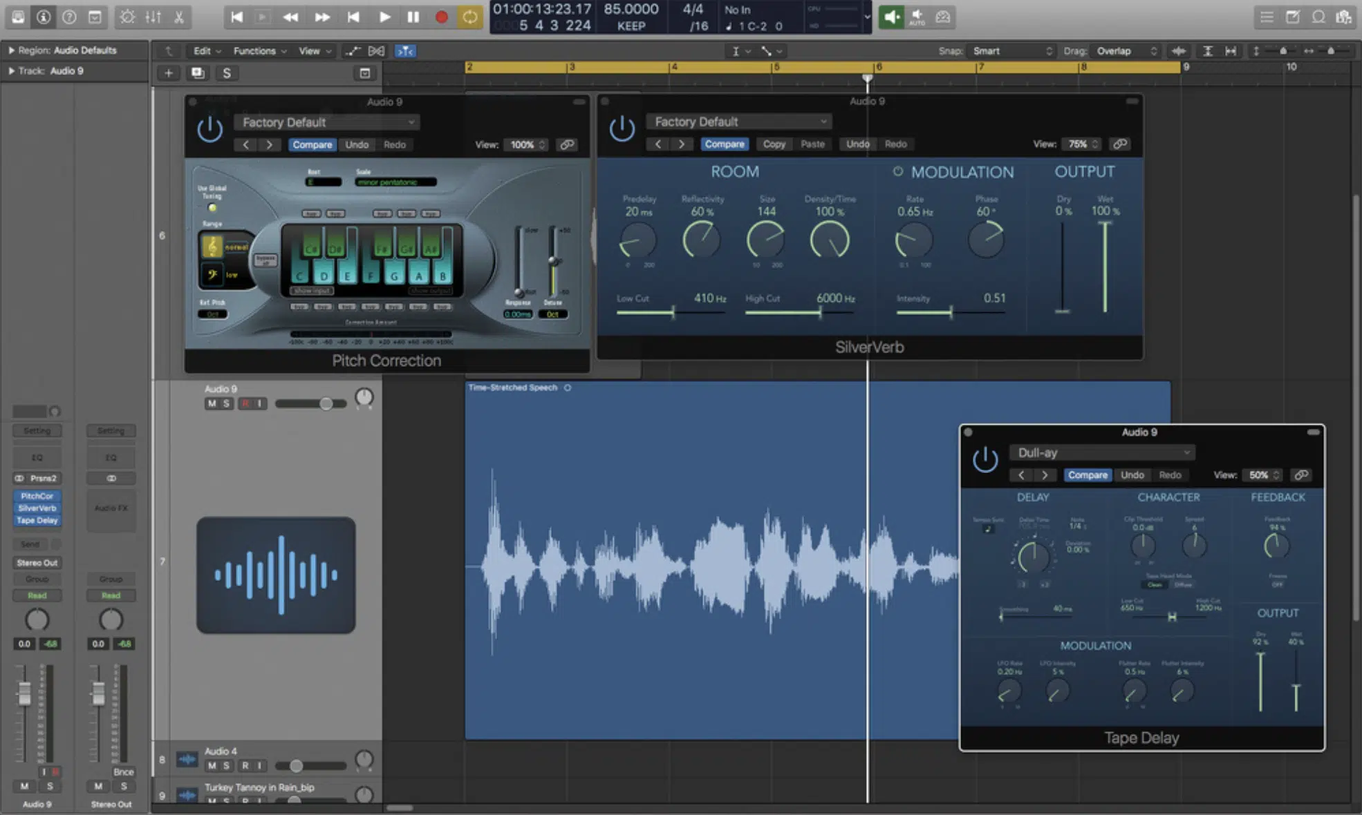Open the List Editors icon
Viewport: 1362px width, 815px height.
point(1266,17)
